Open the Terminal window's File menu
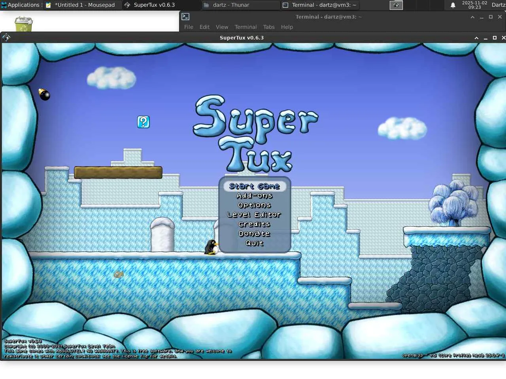Viewport: 506px width, 379px height. pyautogui.click(x=189, y=27)
